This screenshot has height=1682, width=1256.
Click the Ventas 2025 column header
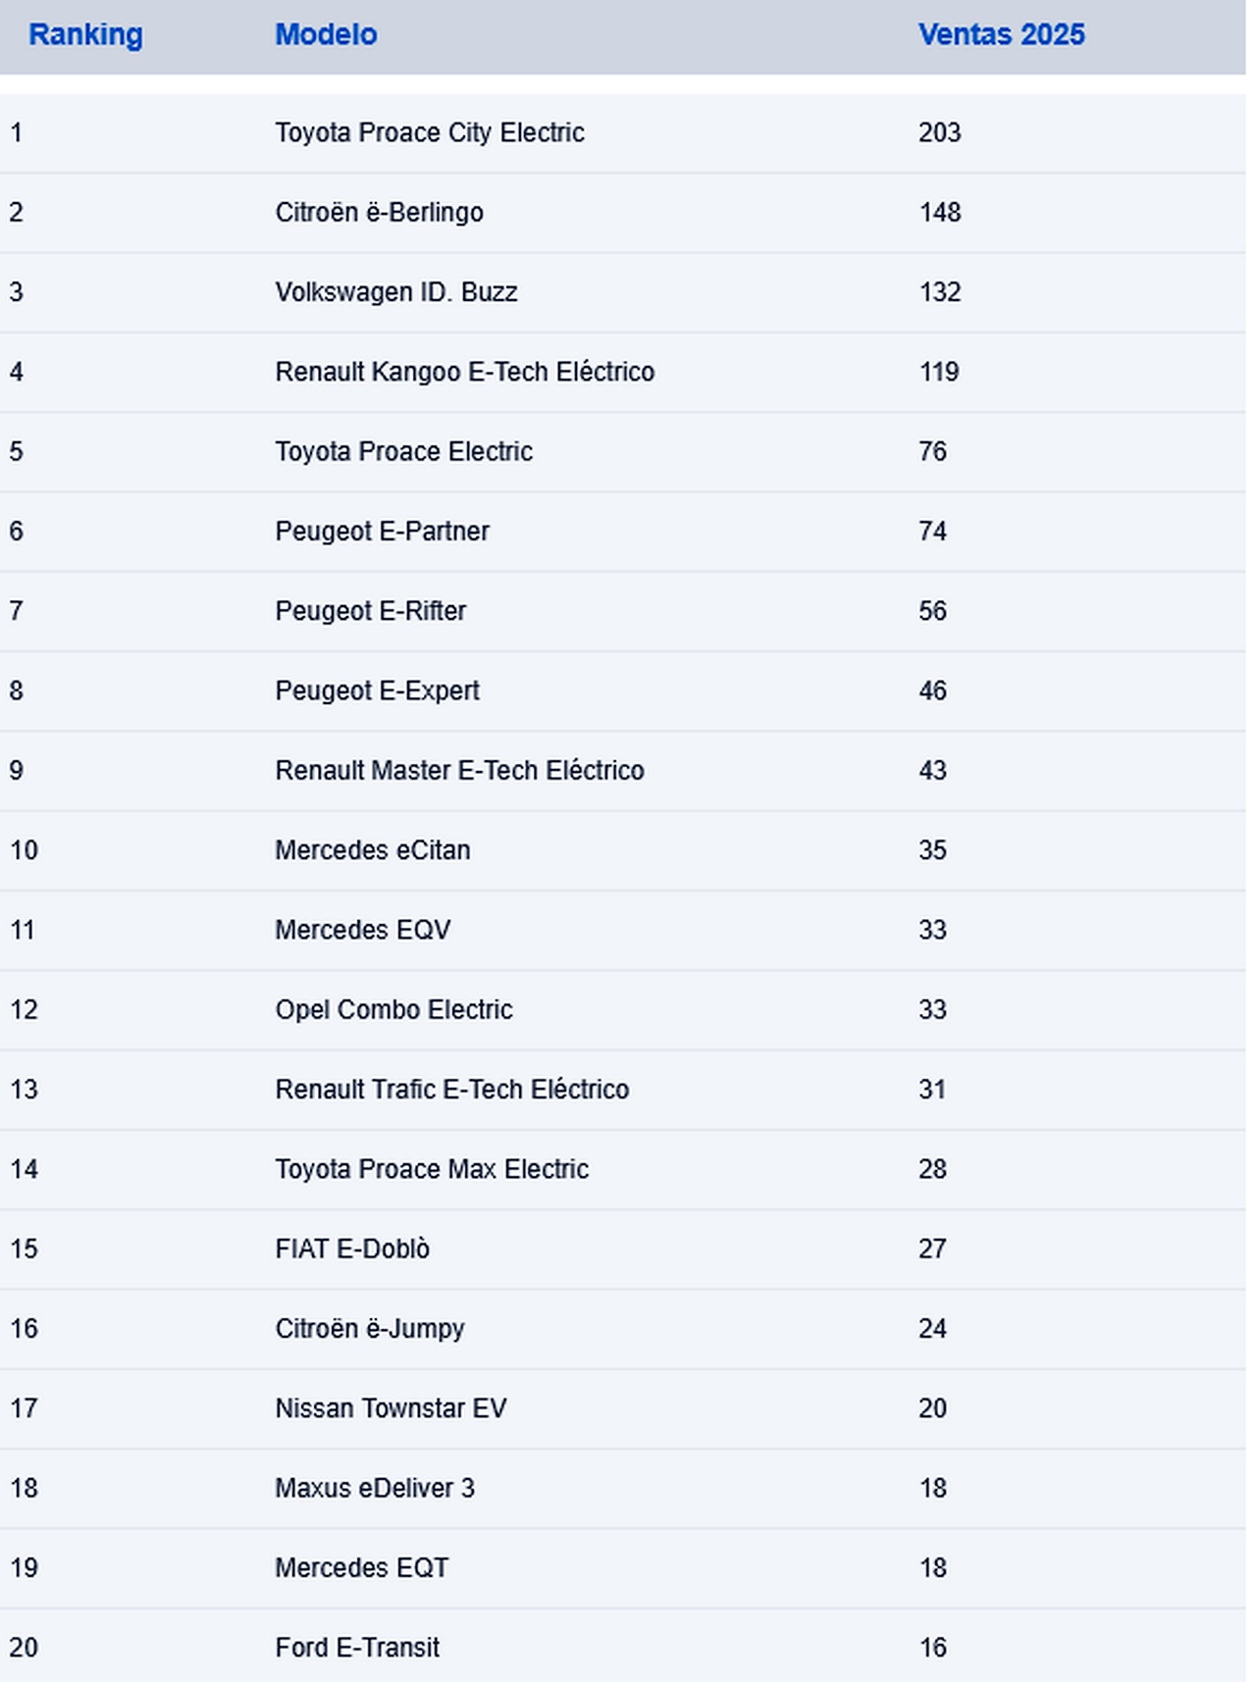tap(1002, 34)
